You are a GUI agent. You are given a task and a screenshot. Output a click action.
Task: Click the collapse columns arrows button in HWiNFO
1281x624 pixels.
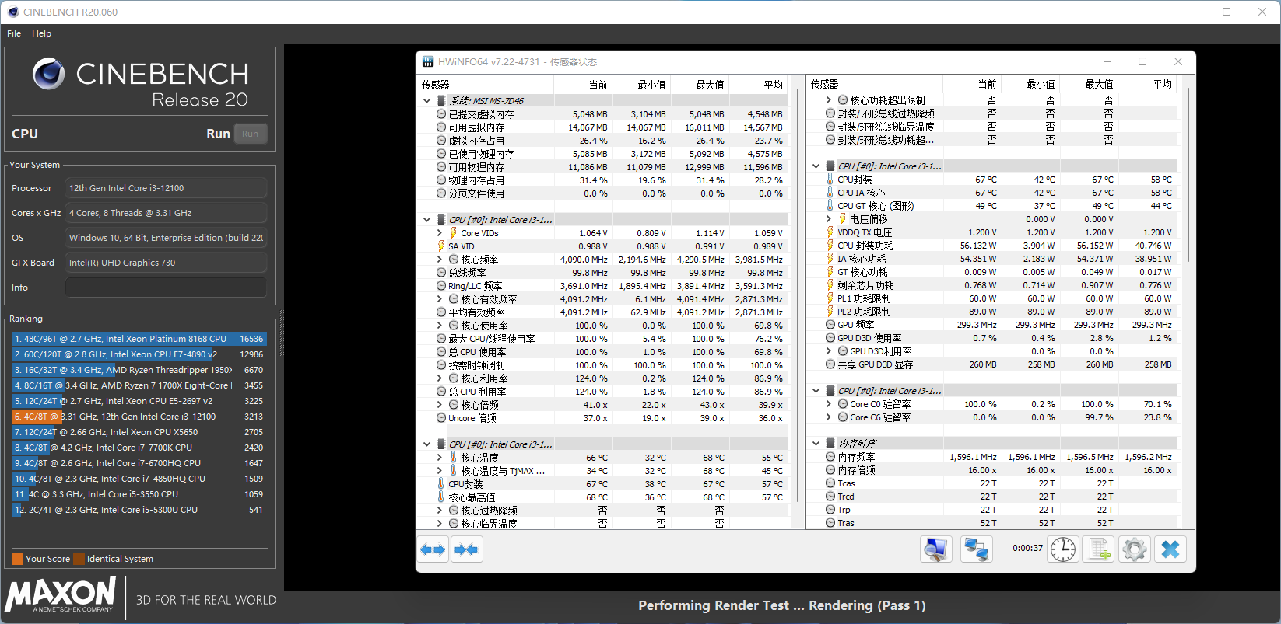click(x=467, y=549)
